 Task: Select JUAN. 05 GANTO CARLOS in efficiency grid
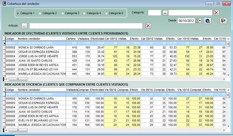click(35, 112)
